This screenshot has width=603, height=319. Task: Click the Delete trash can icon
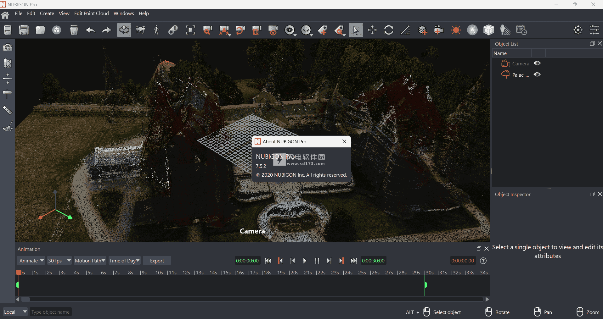74,30
